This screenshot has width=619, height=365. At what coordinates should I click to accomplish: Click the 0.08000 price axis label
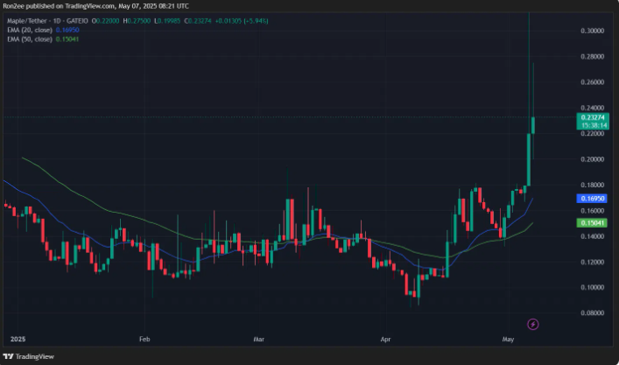click(x=592, y=312)
